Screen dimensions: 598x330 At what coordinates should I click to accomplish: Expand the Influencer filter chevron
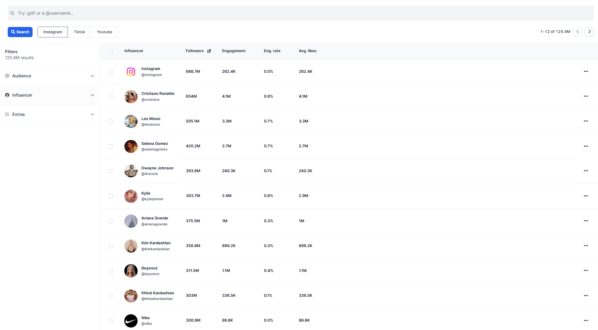[x=92, y=95]
